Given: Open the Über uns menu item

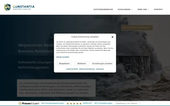Looking at the screenshot, I should [142, 9].
